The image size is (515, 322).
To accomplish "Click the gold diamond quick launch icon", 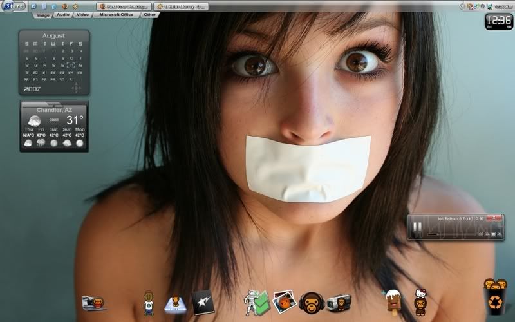I will [x=75, y=6].
